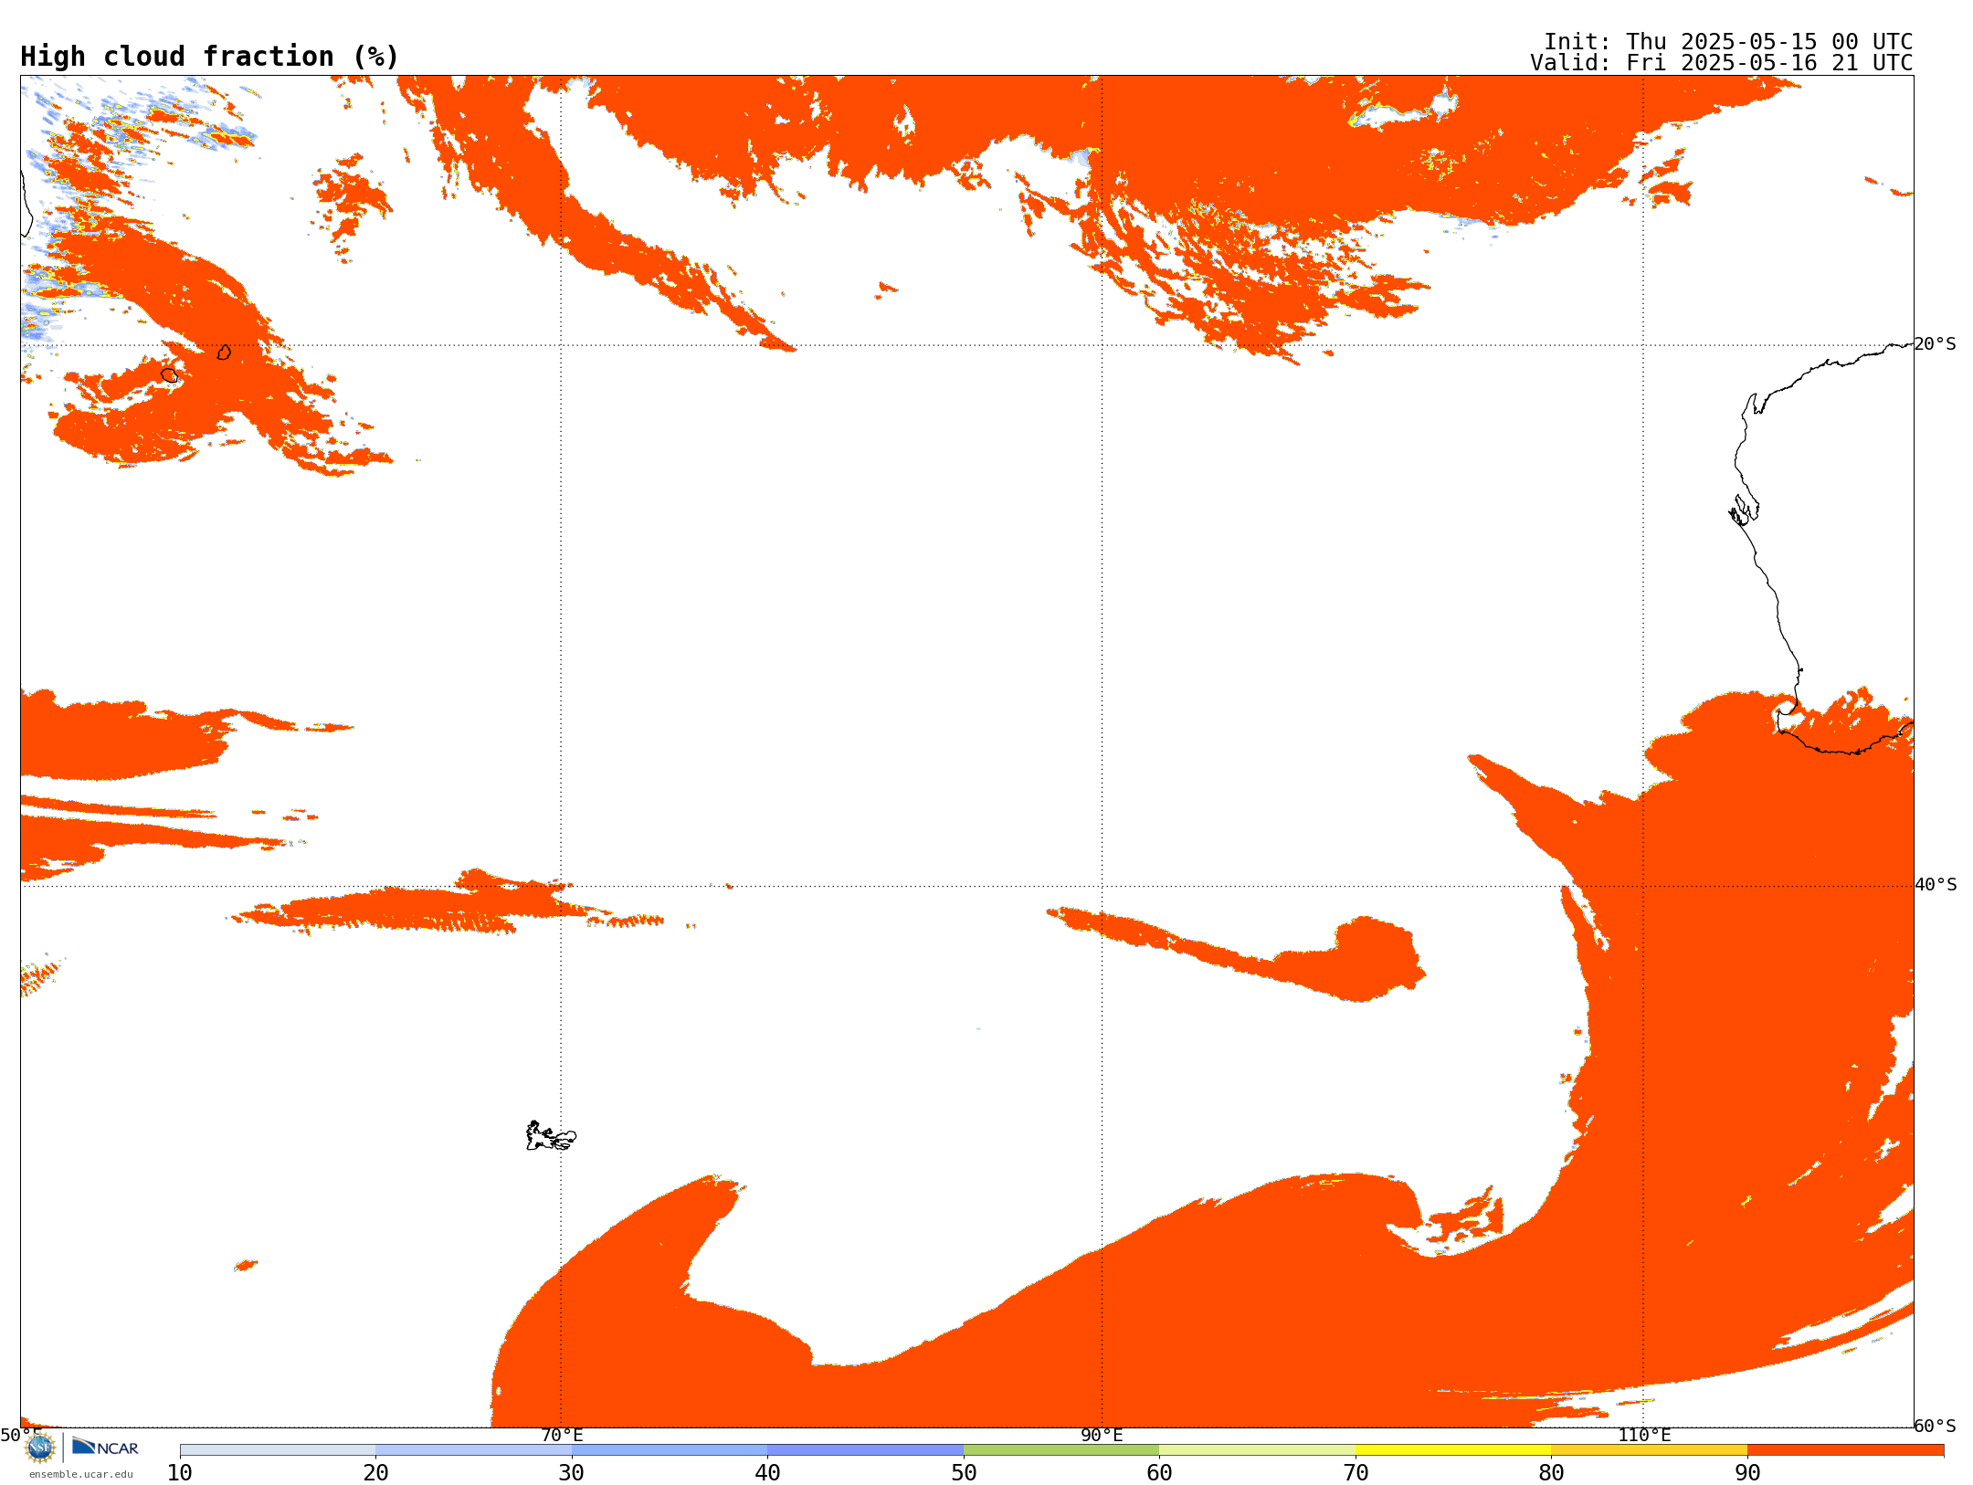The width and height of the screenshot is (1973, 1485).
Task: Pick the 90+ red-orange colorbar segment
Action: [1845, 1450]
